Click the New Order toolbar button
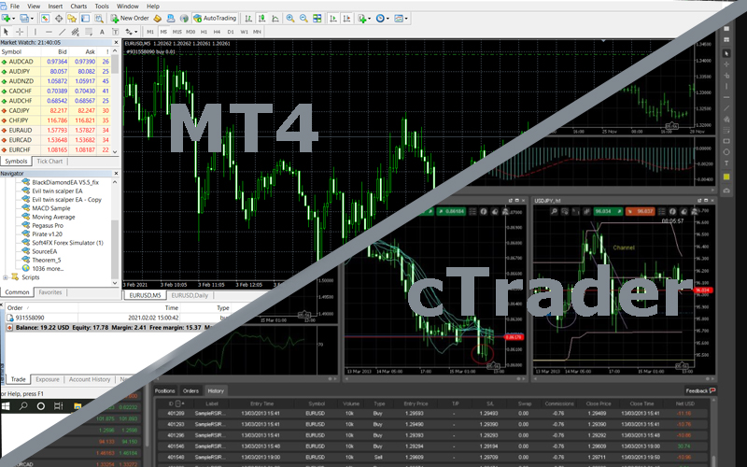747x467 pixels. click(x=131, y=18)
